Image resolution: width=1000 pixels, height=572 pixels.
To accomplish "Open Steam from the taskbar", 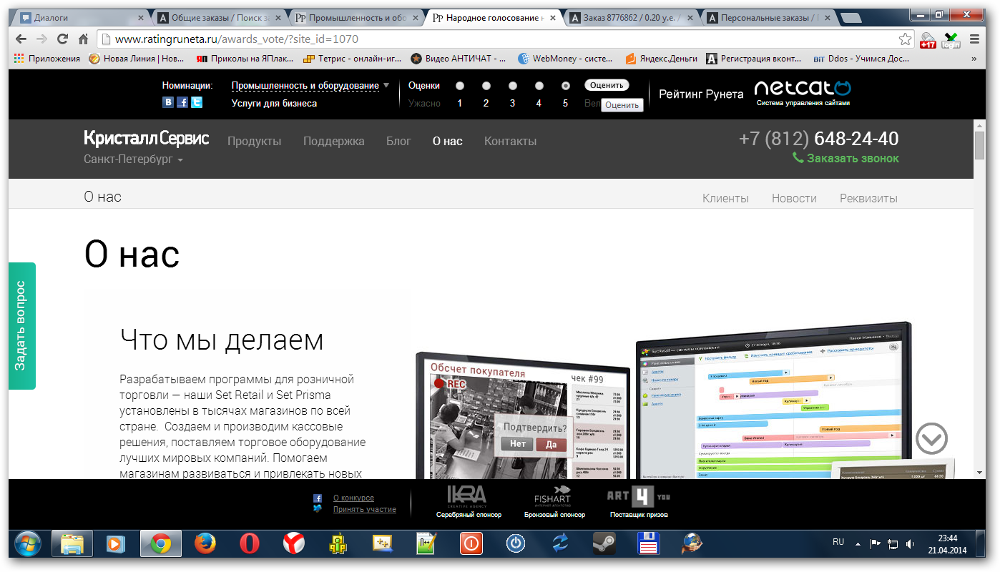I will pos(603,544).
